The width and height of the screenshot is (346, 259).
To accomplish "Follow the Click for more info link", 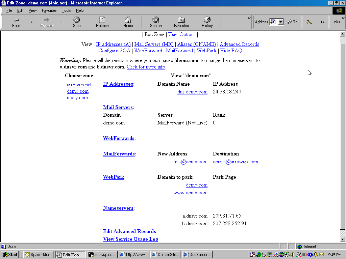I will tap(146, 67).
